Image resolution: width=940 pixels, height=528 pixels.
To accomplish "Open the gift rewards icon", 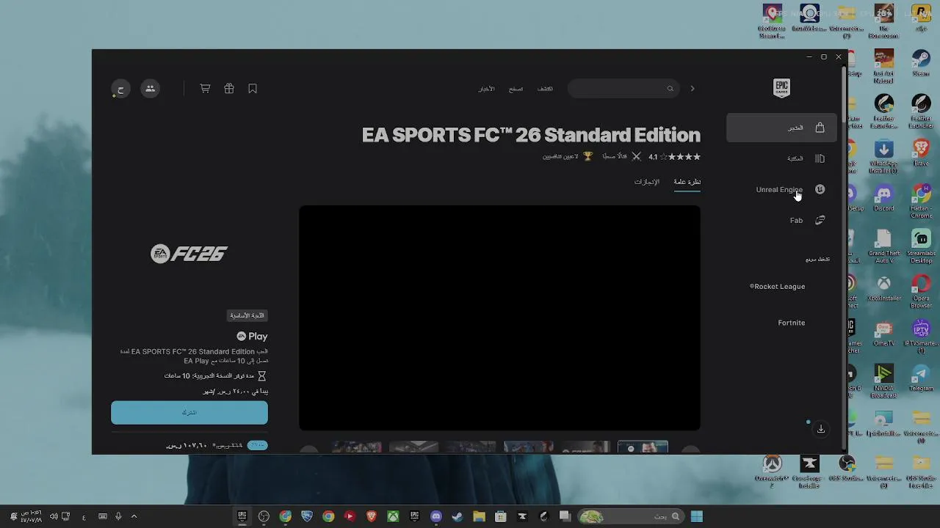I will 229,89.
